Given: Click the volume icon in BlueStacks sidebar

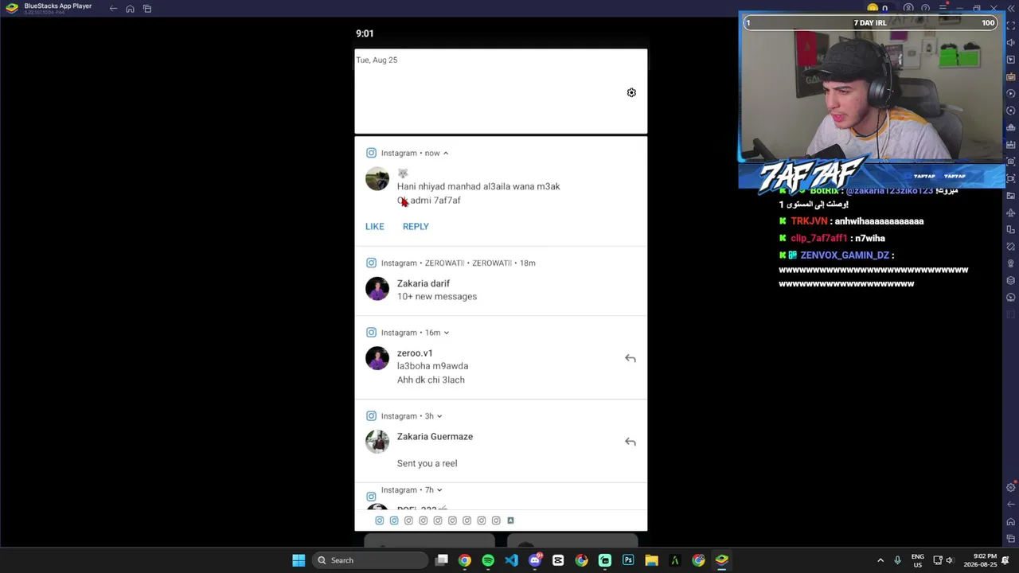Looking at the screenshot, I should click(1011, 43).
